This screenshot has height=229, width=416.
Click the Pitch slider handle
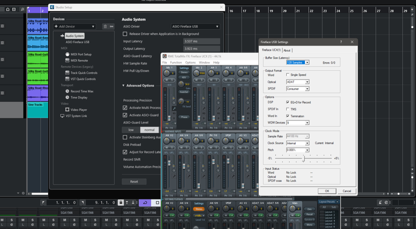[304, 159]
